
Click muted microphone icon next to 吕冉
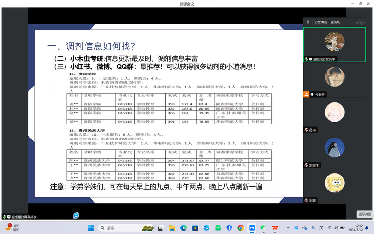pyautogui.click(x=306, y=130)
